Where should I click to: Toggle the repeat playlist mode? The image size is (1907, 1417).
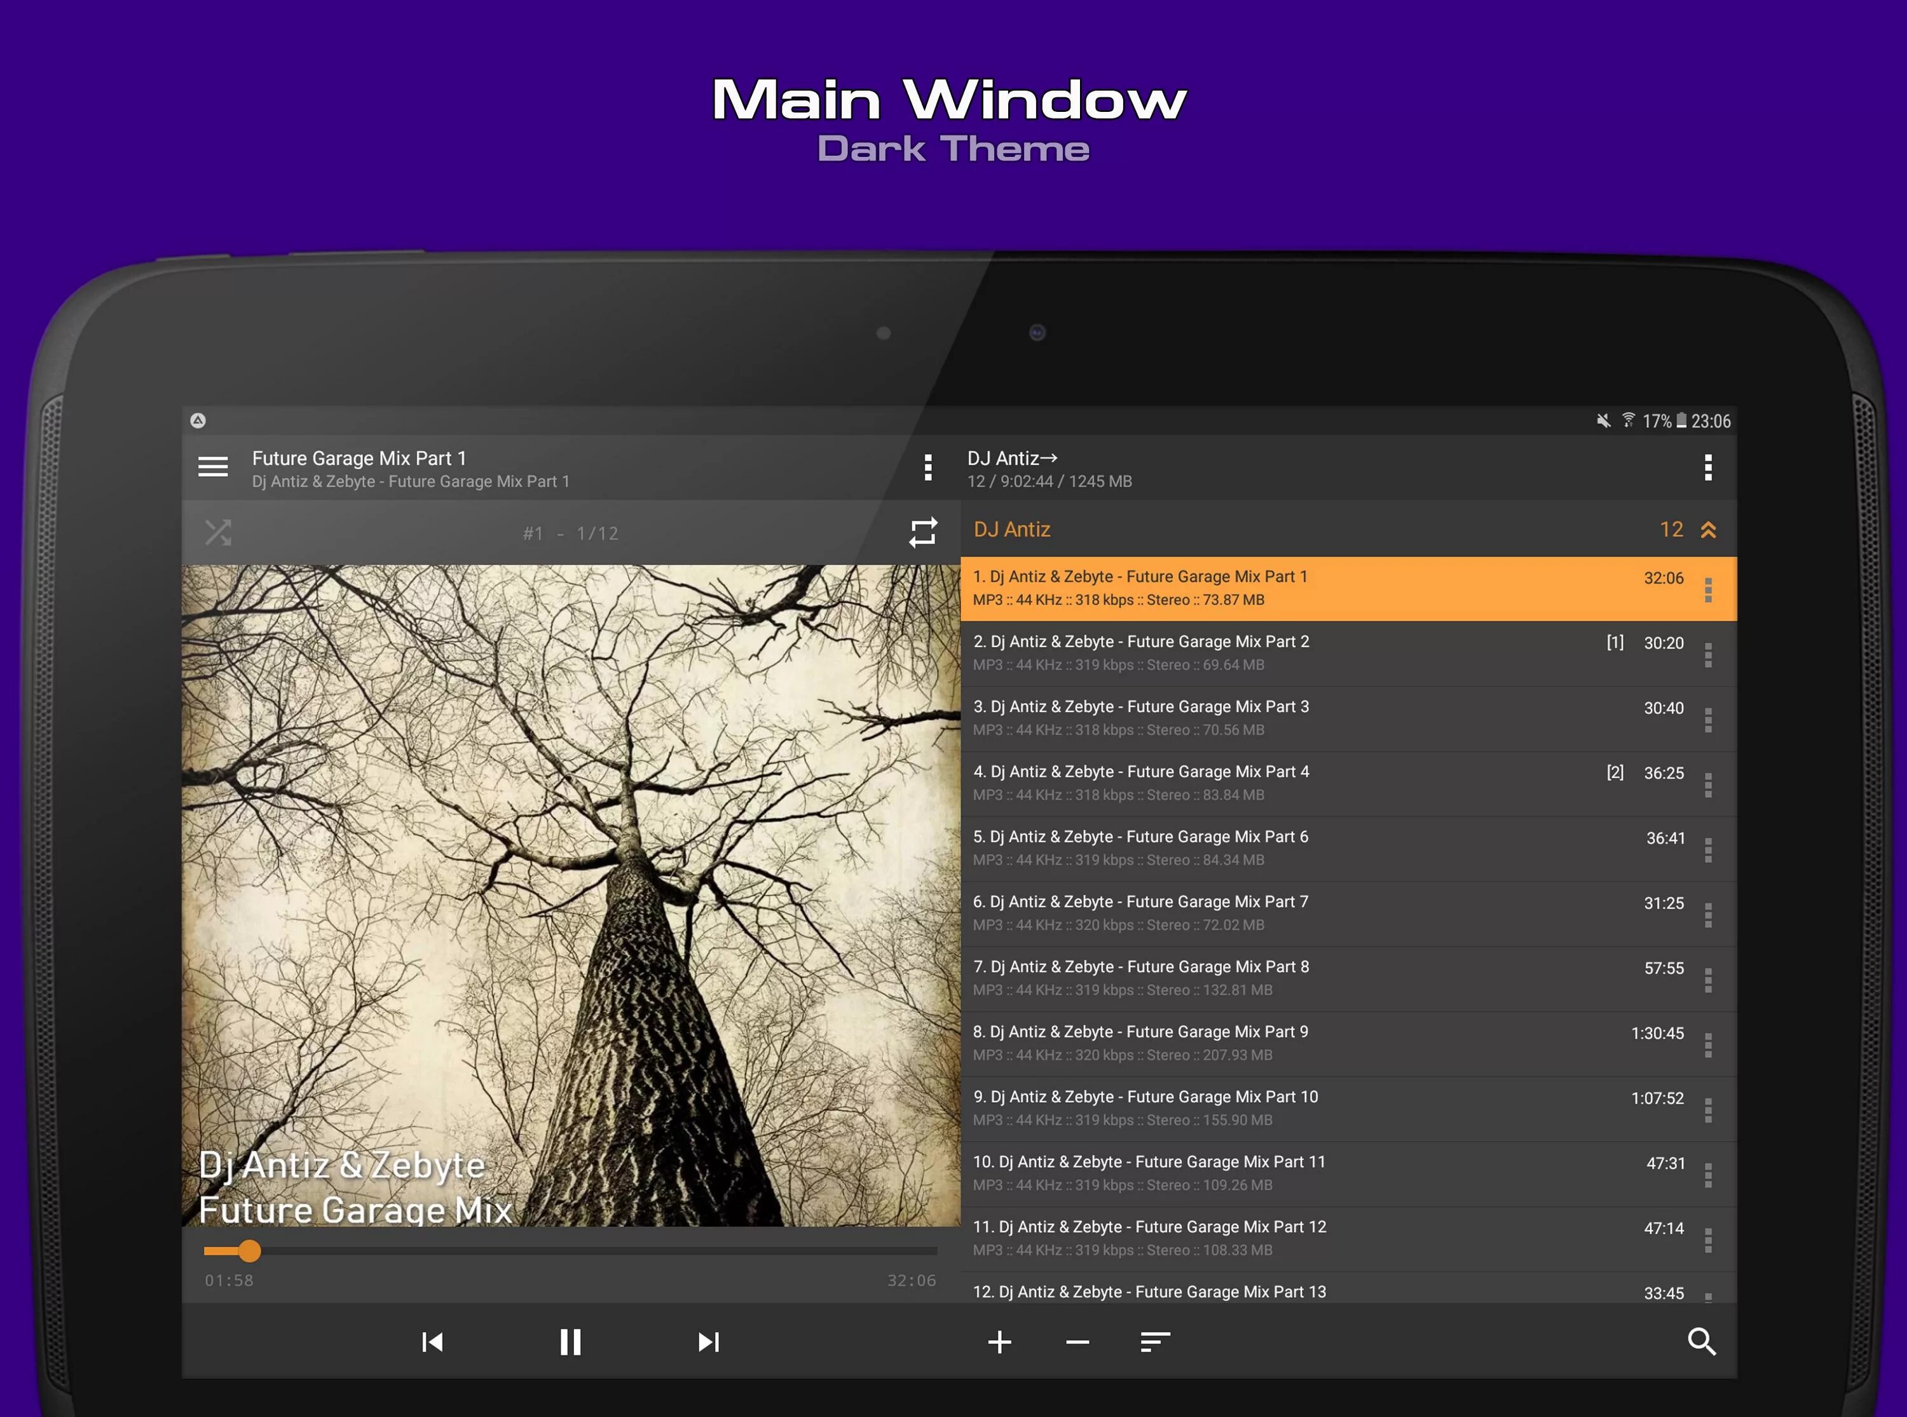(x=922, y=533)
